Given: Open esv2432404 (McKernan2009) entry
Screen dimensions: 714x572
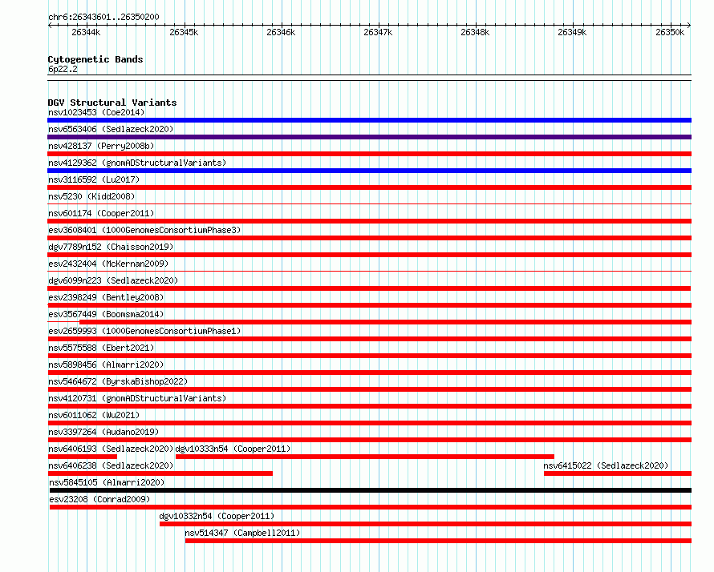Looking at the screenshot, I should 108,264.
